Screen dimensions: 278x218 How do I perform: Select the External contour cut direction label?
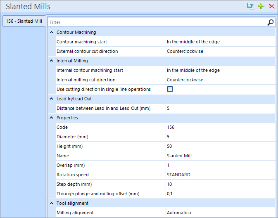87,51
